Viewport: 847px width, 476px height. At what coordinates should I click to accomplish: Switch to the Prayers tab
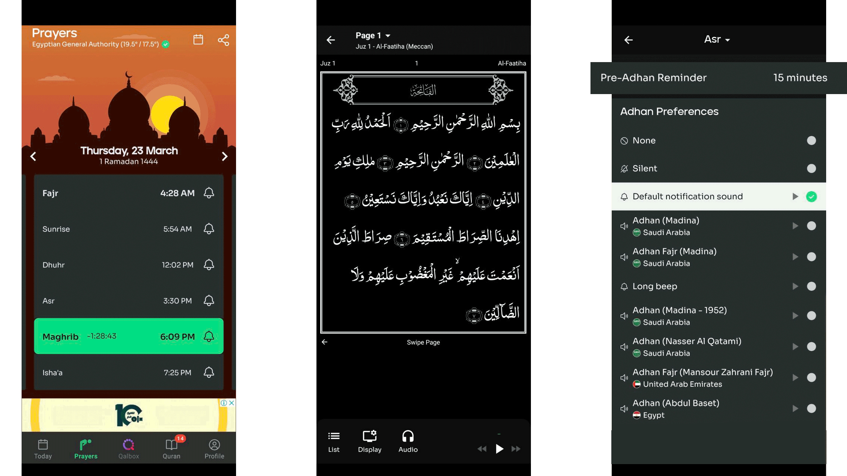pyautogui.click(x=86, y=449)
